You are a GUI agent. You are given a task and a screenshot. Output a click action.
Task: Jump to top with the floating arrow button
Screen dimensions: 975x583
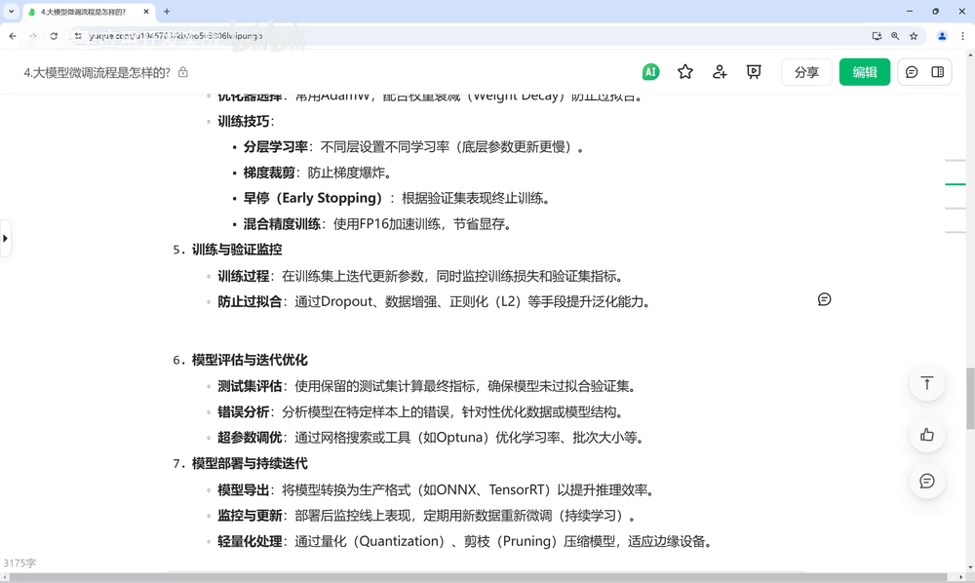(x=927, y=383)
